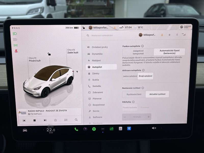The width and height of the screenshot is (204, 153).
Task: Choose Jedno zatažení activation
Action: click(130, 76)
